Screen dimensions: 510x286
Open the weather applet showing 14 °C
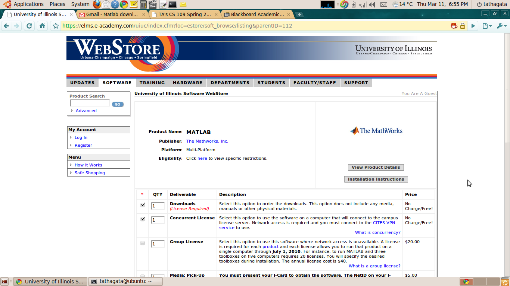pyautogui.click(x=402, y=4)
